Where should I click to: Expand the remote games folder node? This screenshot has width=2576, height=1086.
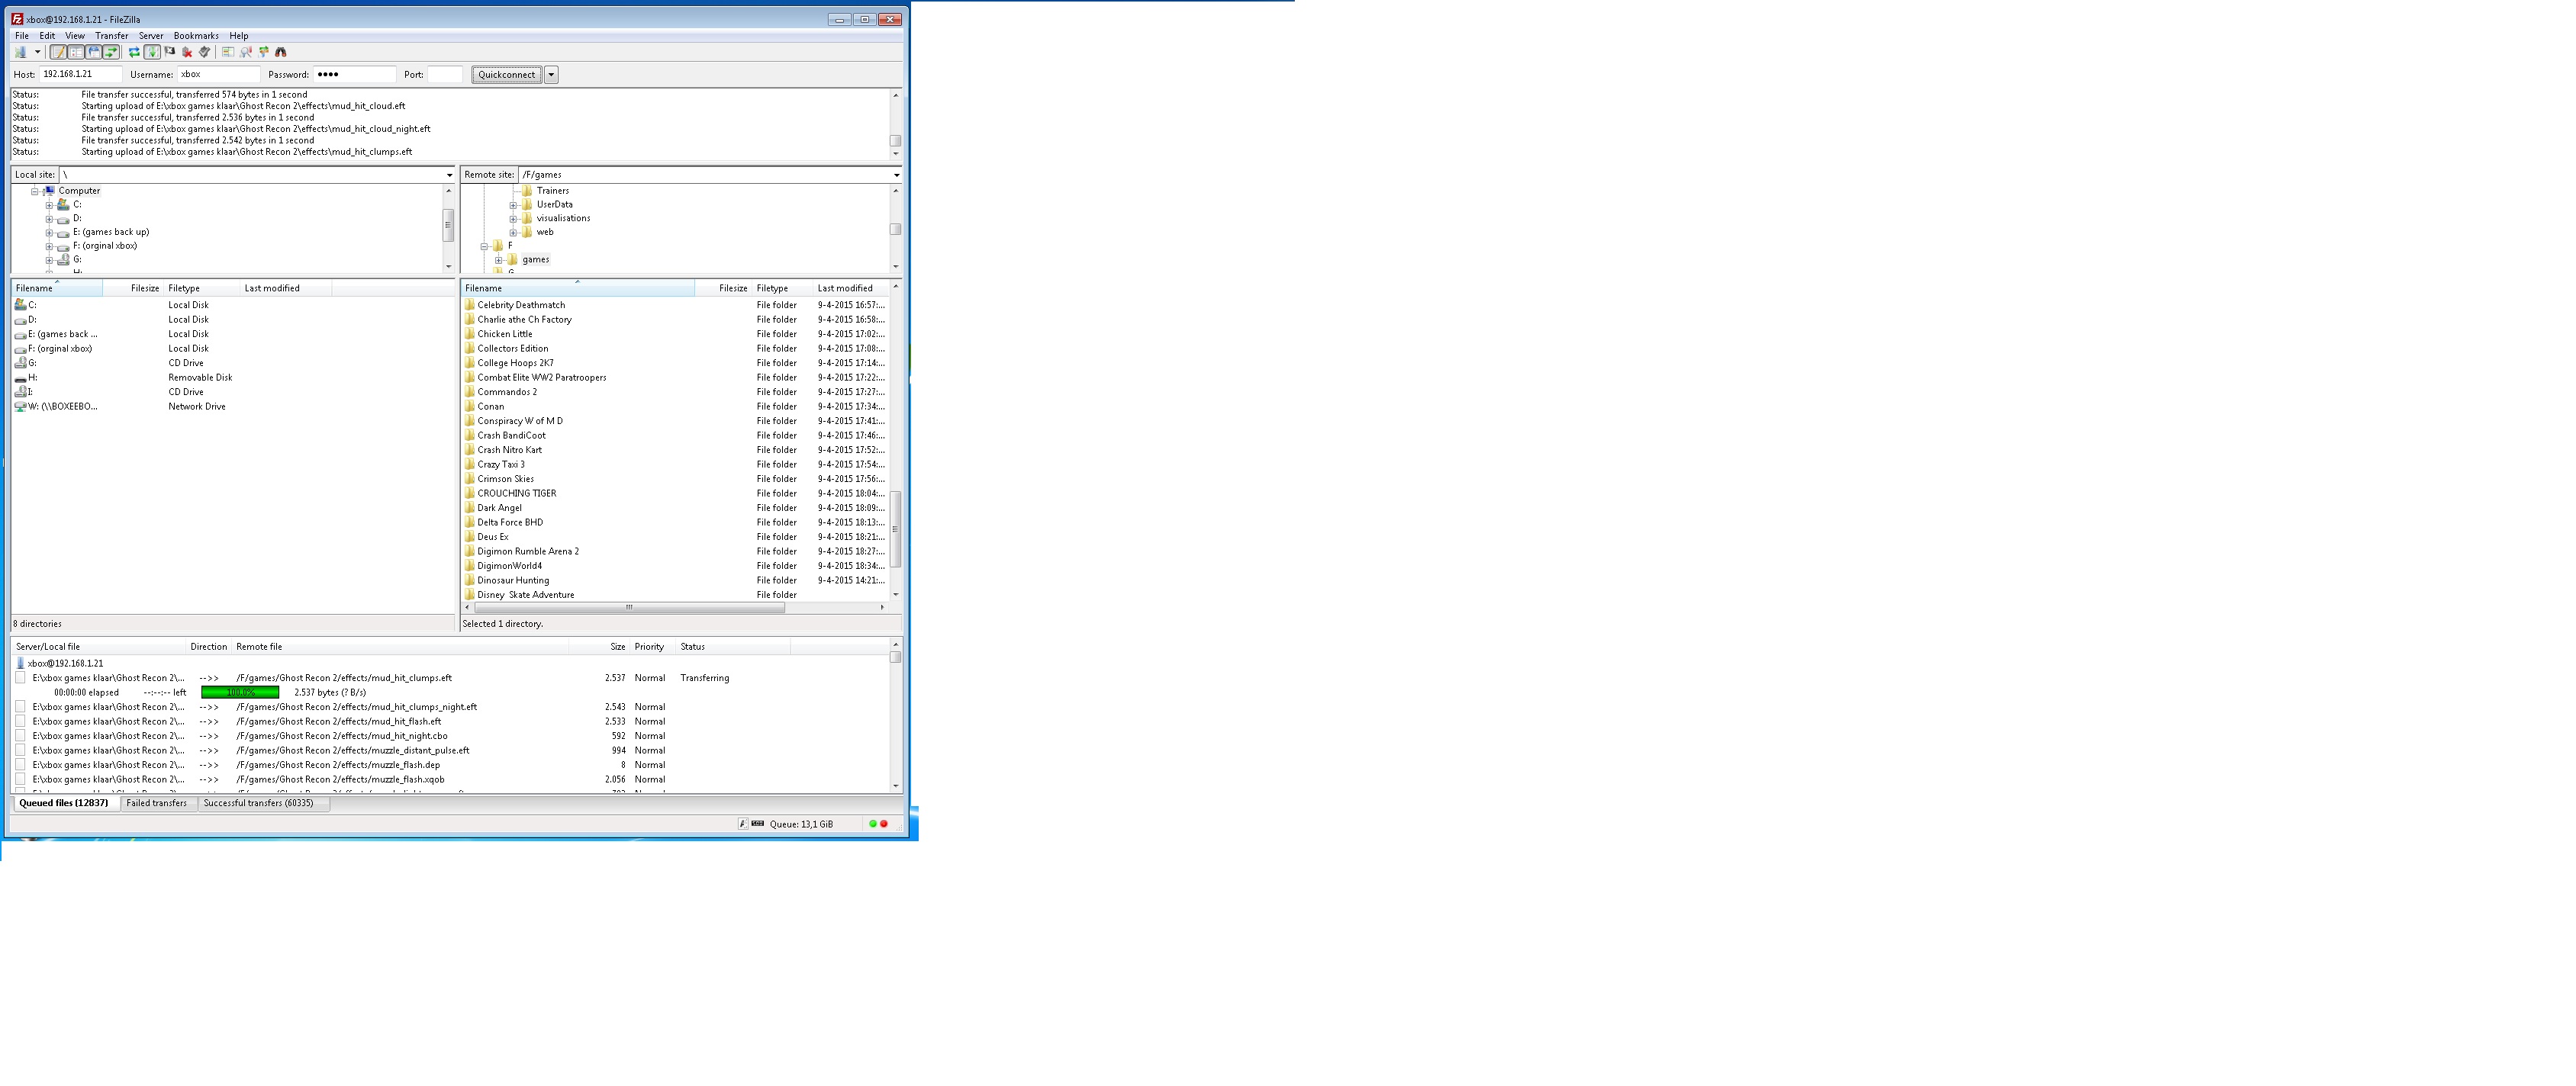click(498, 261)
